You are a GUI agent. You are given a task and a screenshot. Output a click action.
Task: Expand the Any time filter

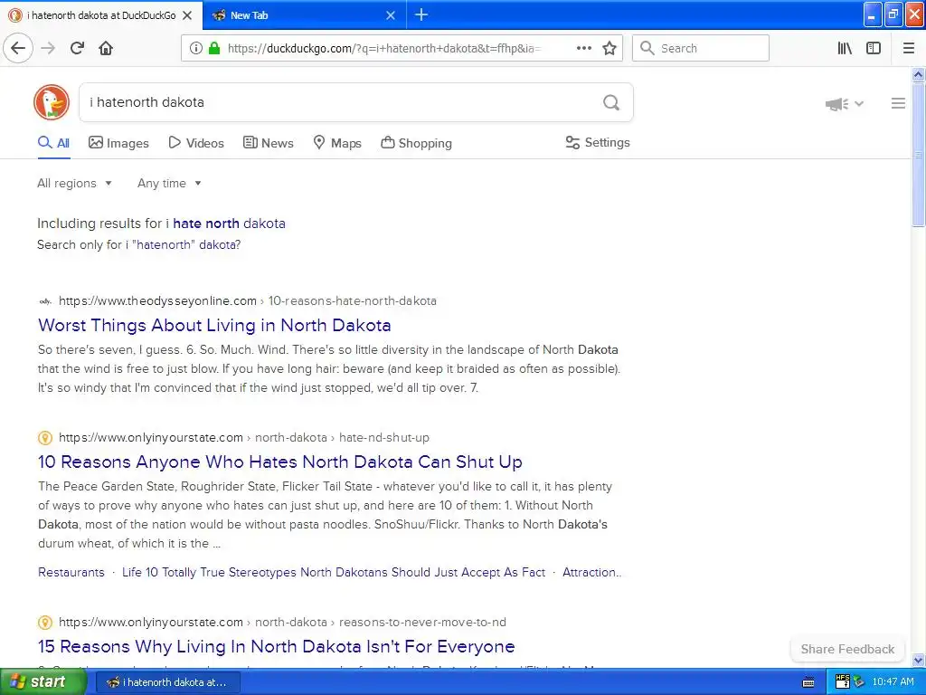(169, 183)
